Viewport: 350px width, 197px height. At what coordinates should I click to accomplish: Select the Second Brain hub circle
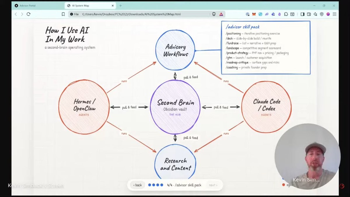176,107
